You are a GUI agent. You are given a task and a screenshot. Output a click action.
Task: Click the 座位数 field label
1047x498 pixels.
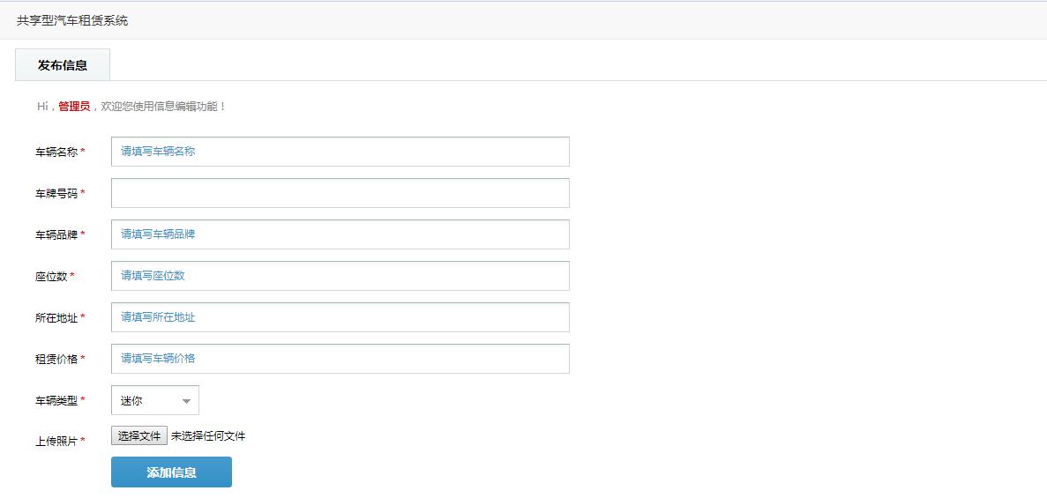pos(51,277)
